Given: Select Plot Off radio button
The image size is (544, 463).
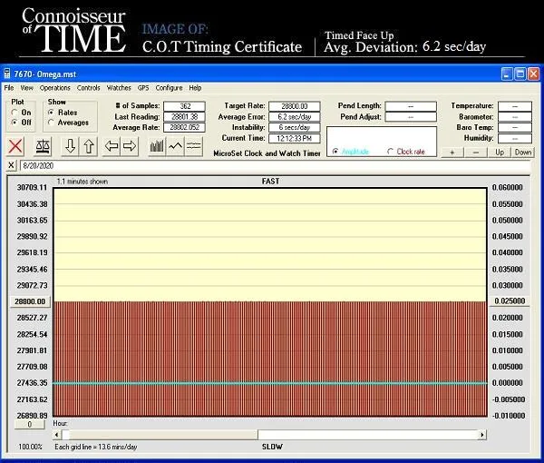Looking at the screenshot, I should pyautogui.click(x=15, y=123).
